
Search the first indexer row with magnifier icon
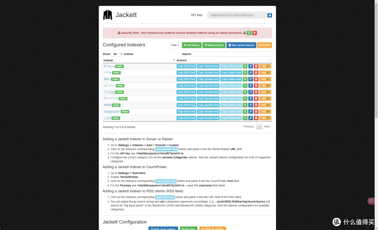click(x=245, y=66)
